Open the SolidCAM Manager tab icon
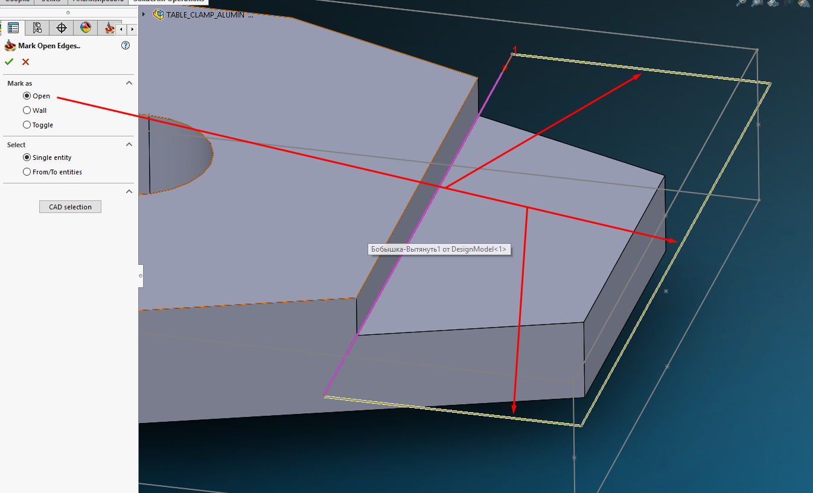Viewport: 813px width, 493px height. [109, 28]
